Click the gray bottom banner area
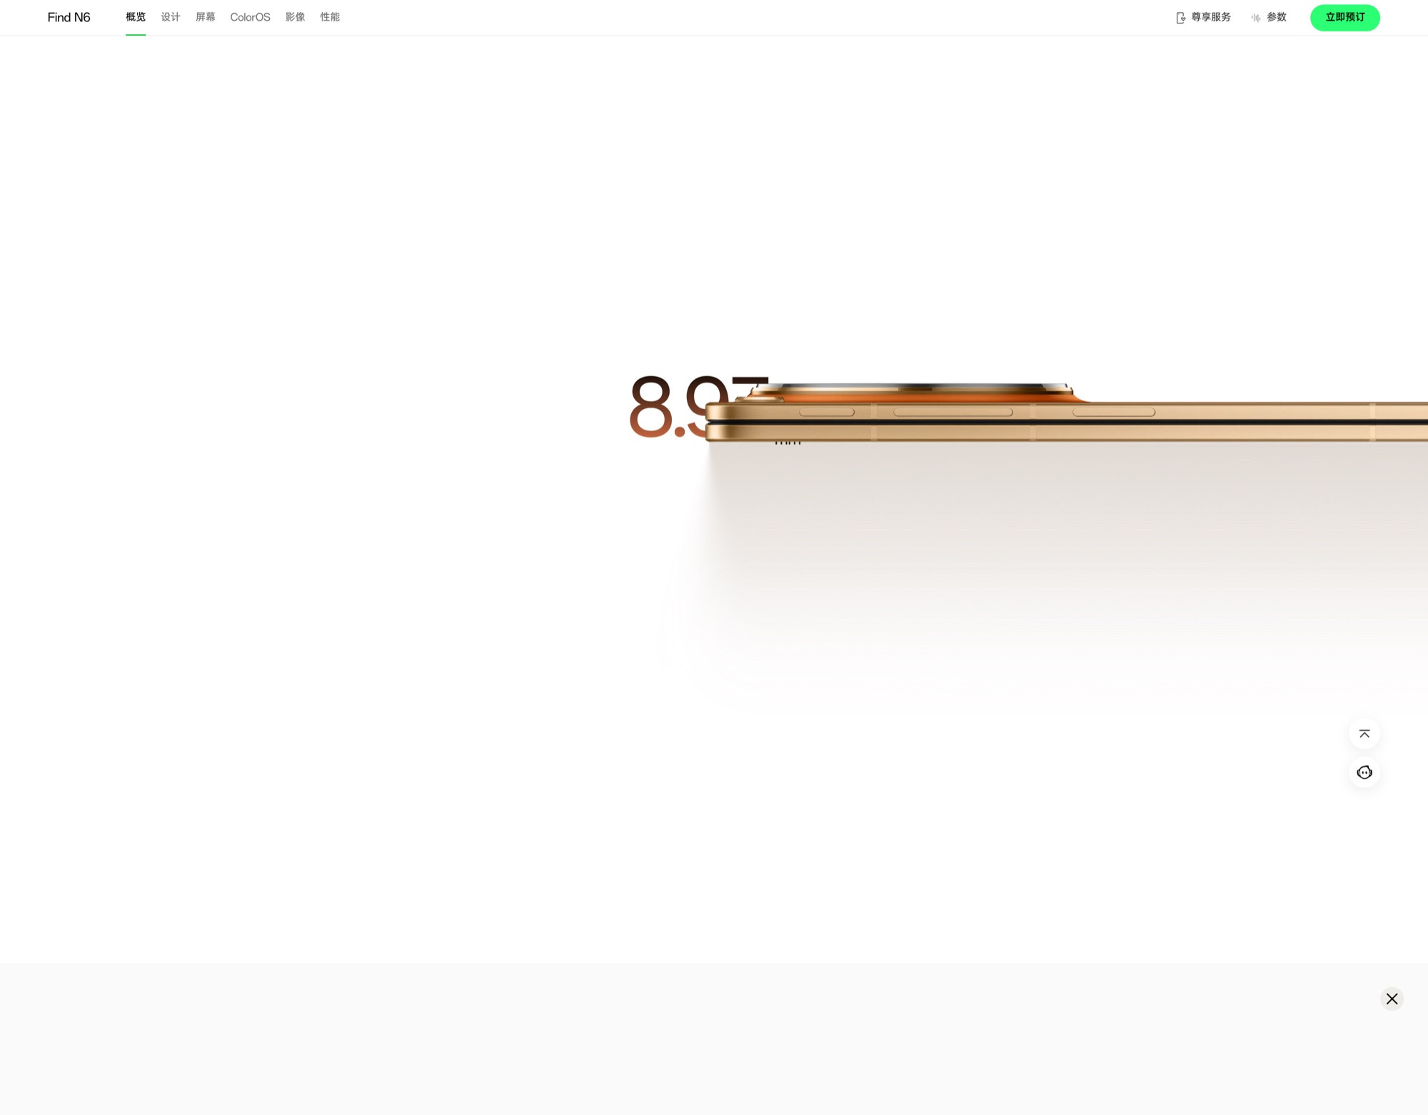This screenshot has height=1115, width=1428. coord(643,1039)
